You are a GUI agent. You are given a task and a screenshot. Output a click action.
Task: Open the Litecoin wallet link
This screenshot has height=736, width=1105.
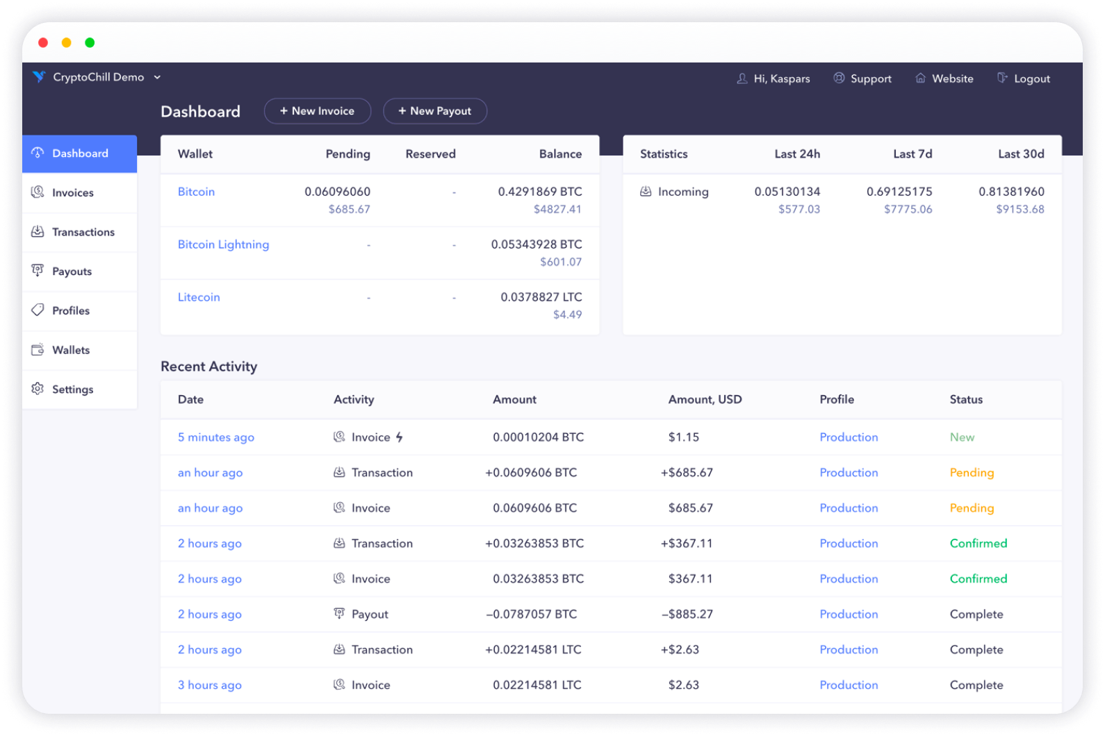pyautogui.click(x=199, y=297)
